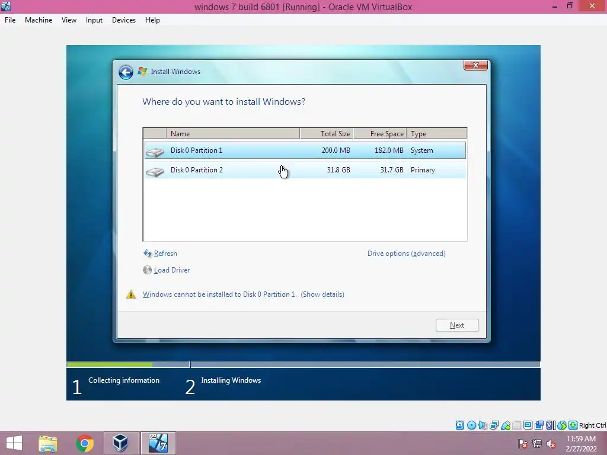Viewport: 607px width, 455px height.
Task: Click the 200.0 MB total size cell
Action: point(336,150)
